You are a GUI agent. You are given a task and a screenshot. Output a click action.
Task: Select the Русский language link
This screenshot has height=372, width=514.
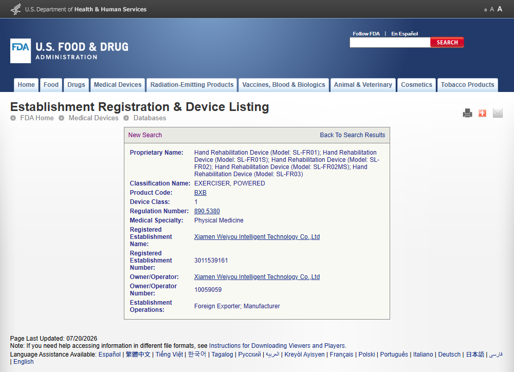[x=249, y=355]
